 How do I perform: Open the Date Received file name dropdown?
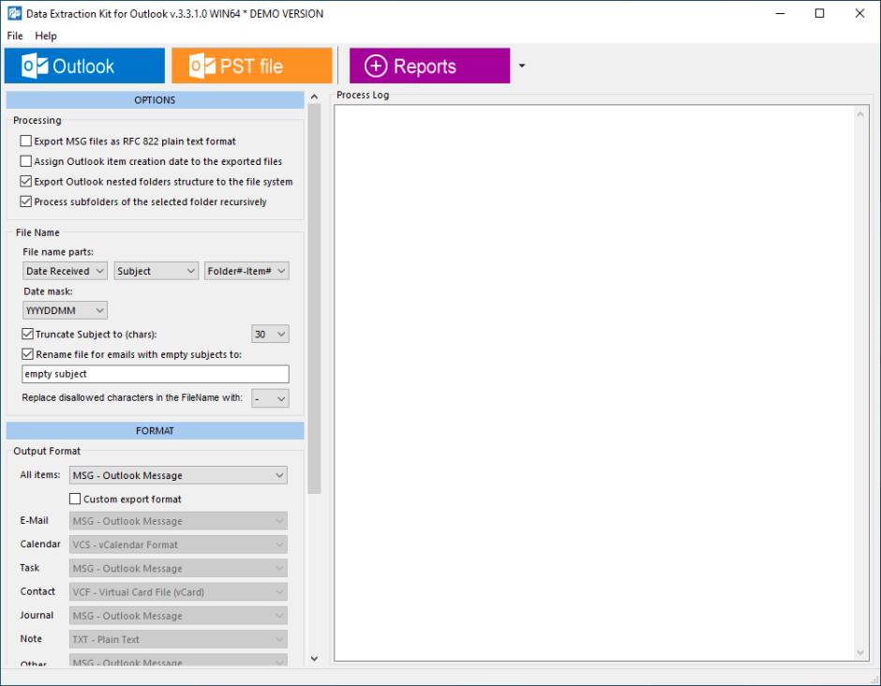pos(66,271)
